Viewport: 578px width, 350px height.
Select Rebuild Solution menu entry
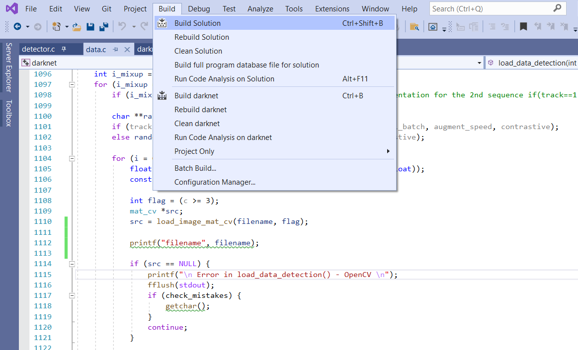tap(275, 37)
